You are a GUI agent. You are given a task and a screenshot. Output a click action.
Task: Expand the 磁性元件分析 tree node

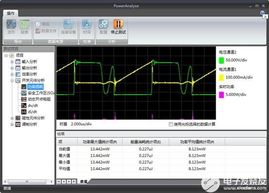click(x=12, y=118)
